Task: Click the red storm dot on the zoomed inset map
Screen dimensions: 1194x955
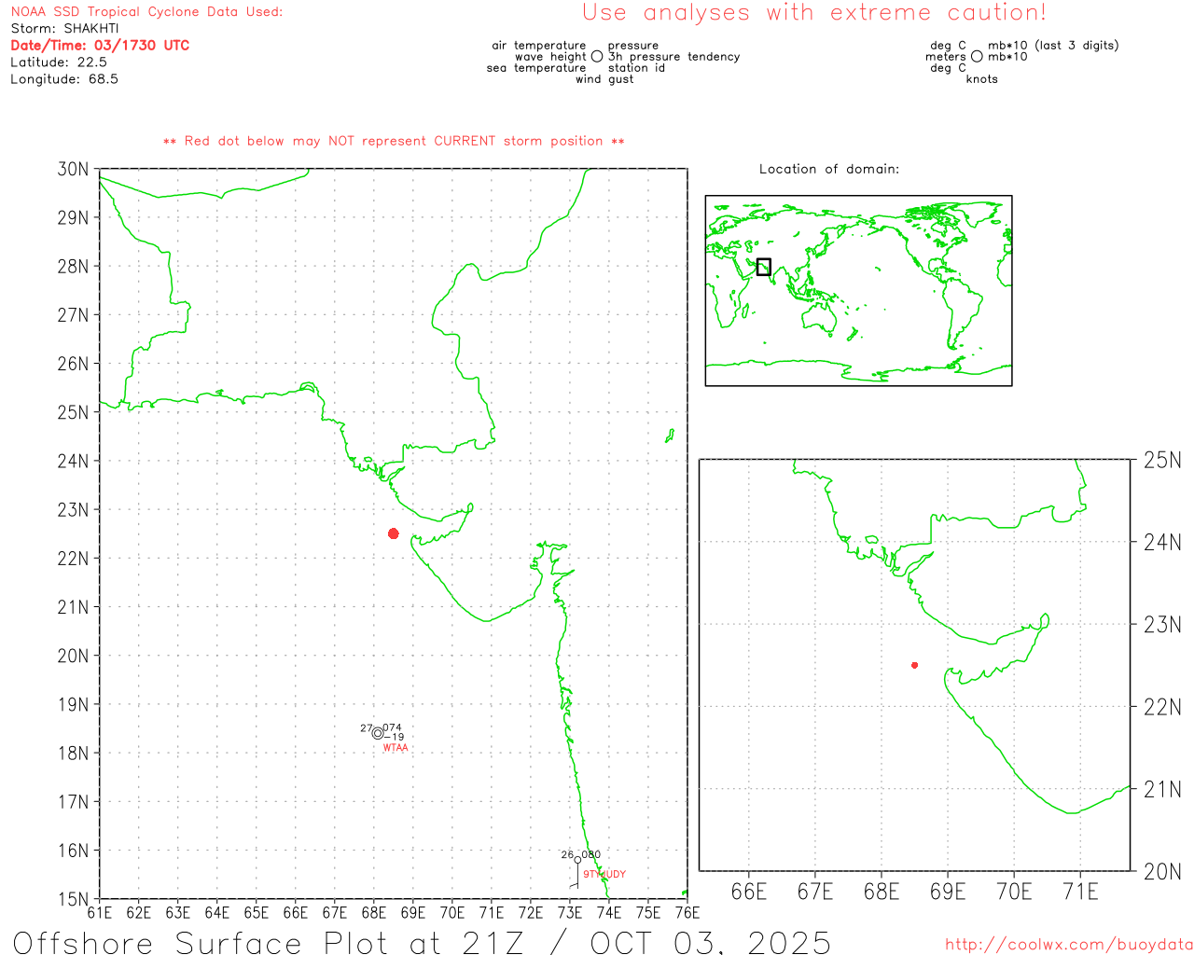Action: pos(914,665)
